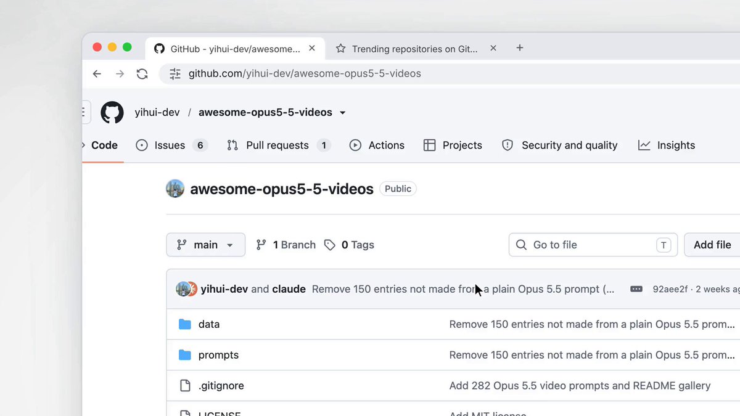Open site settings icon in address bar
Screen dimensions: 740x416
click(175, 74)
